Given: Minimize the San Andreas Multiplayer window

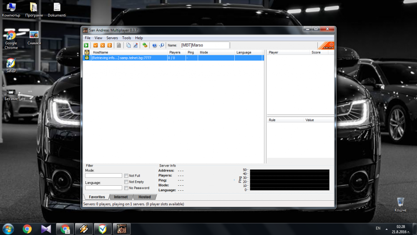Looking at the screenshot, I should (307, 29).
